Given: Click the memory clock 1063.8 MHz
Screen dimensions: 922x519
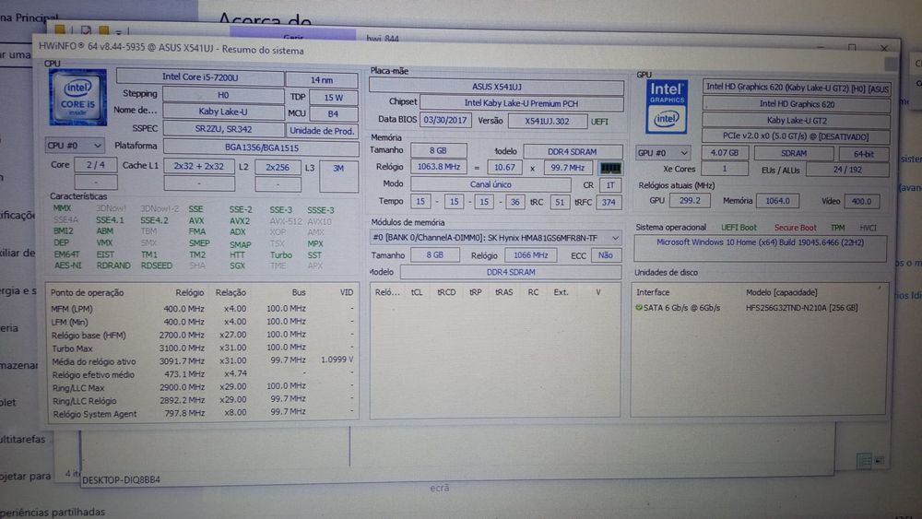Looking at the screenshot, I should click(439, 167).
